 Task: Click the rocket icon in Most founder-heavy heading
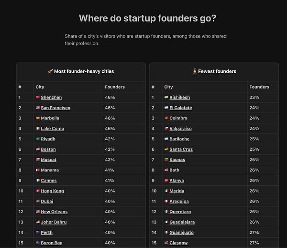[x=50, y=71]
